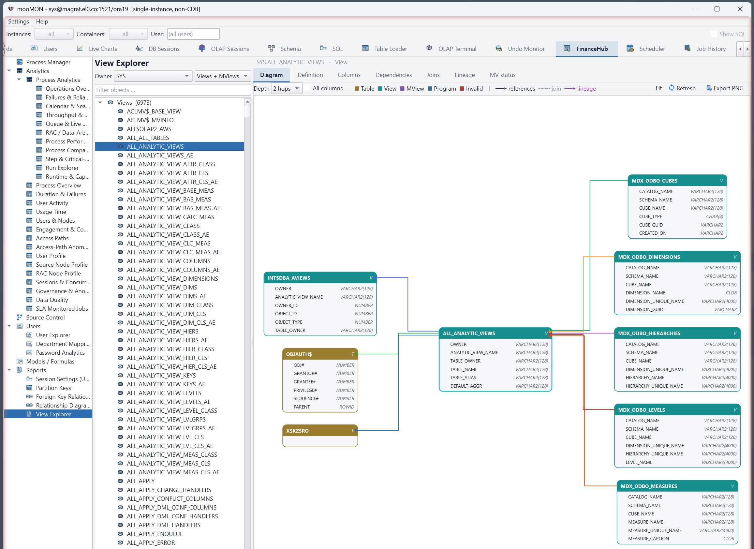This screenshot has height=549, width=754.
Task: Click the Live Charts icon
Action: 80,49
